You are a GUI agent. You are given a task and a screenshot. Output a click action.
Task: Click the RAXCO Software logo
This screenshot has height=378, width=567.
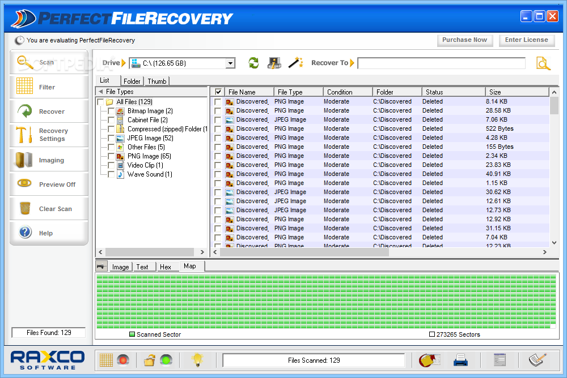click(48, 360)
